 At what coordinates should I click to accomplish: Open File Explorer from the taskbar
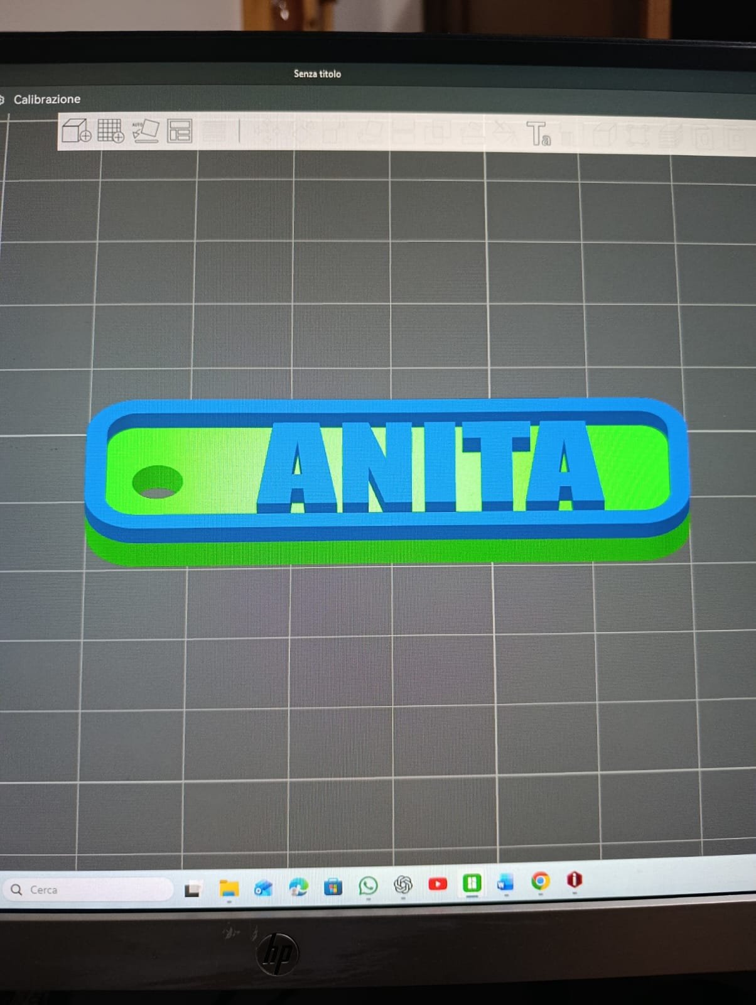229,888
